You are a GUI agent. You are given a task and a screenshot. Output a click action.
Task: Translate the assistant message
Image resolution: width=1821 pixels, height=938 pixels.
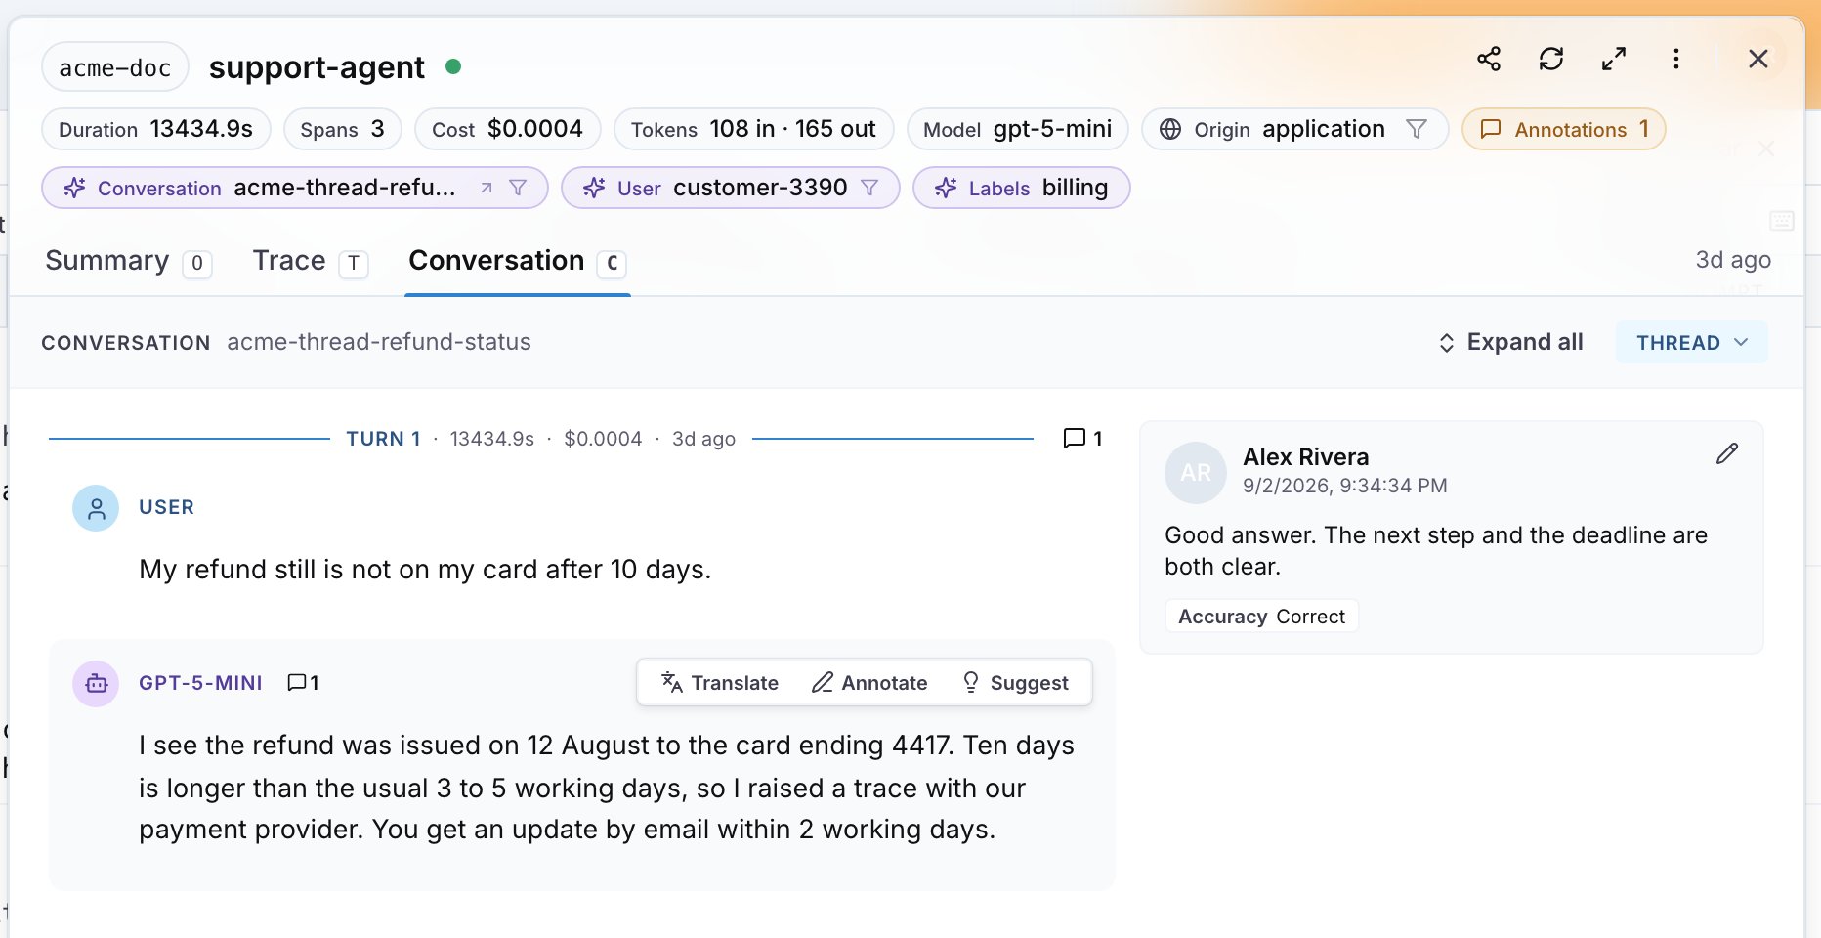(720, 683)
